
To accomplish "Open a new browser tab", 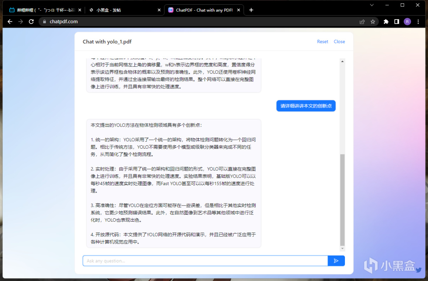I will [251, 10].
